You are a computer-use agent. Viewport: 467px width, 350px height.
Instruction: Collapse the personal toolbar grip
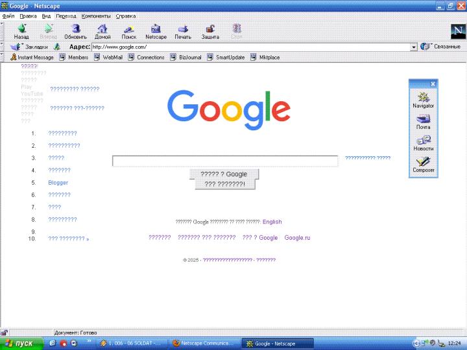tap(2, 57)
